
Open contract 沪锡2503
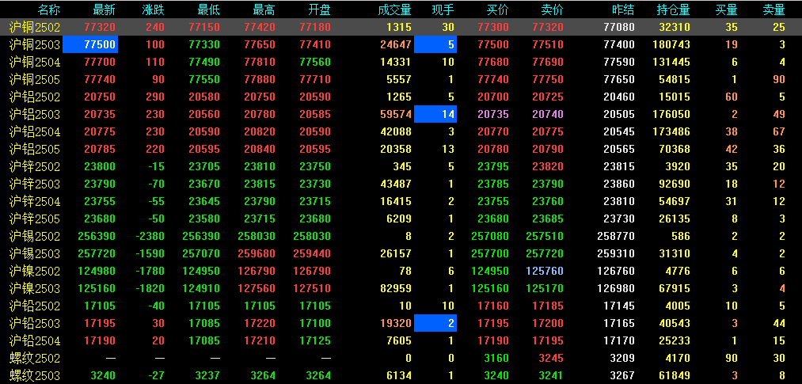coord(35,253)
